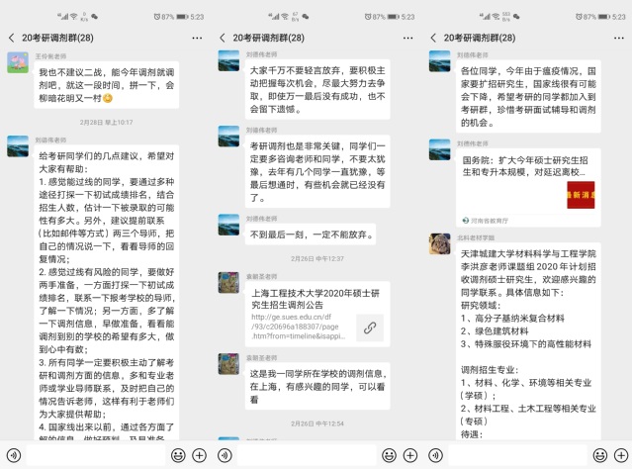Tap 北科老师学姐's avatar in right panel
Image resolution: width=632 pixels, height=469 pixels.
click(439, 244)
